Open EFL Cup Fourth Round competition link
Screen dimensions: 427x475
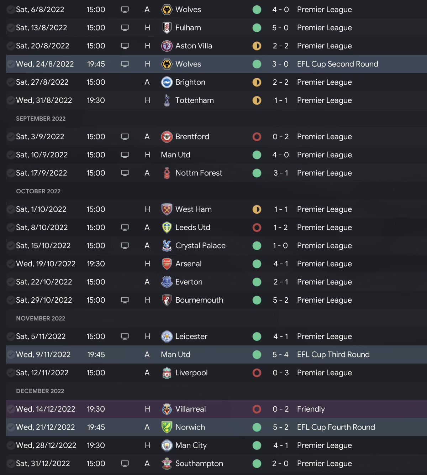(x=336, y=427)
